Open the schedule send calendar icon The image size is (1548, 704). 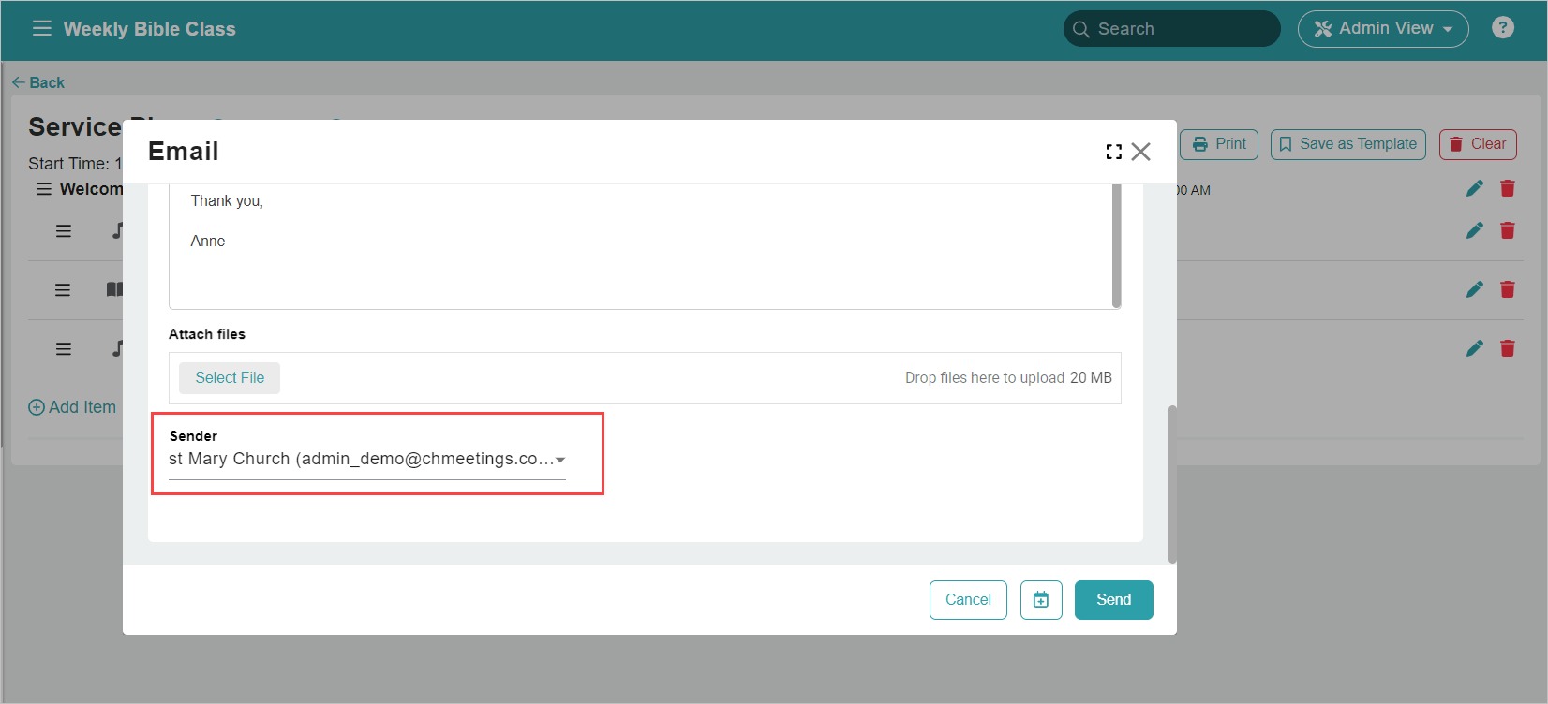pyautogui.click(x=1041, y=600)
